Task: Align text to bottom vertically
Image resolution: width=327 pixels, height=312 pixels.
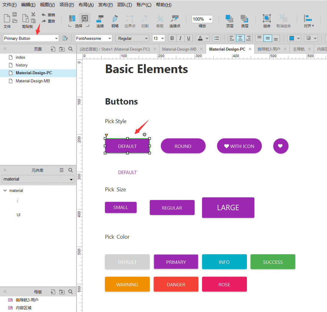Action: 276,38
